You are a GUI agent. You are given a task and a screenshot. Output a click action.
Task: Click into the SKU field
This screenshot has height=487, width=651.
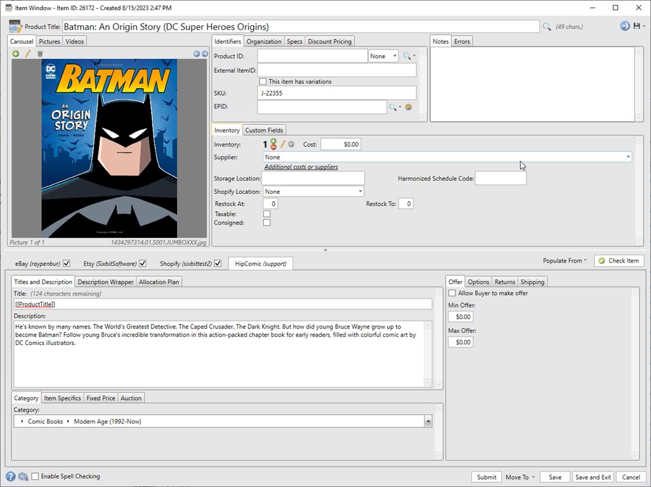coord(337,93)
